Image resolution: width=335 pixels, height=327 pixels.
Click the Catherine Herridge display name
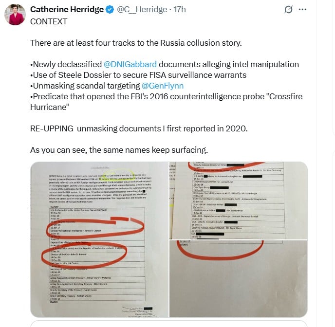point(67,9)
